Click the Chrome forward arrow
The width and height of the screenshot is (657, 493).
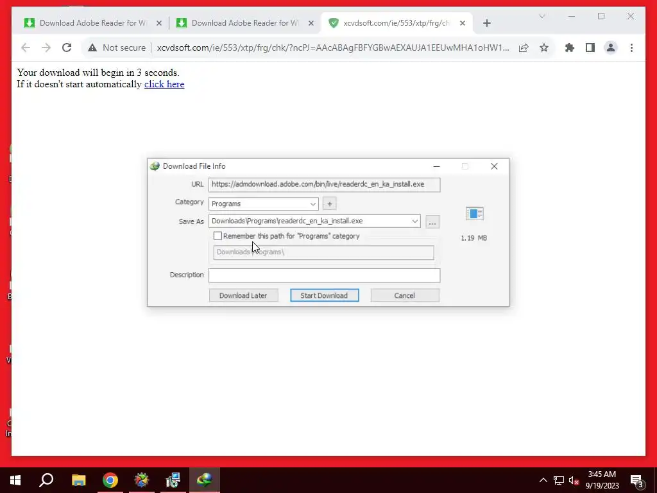(46, 48)
